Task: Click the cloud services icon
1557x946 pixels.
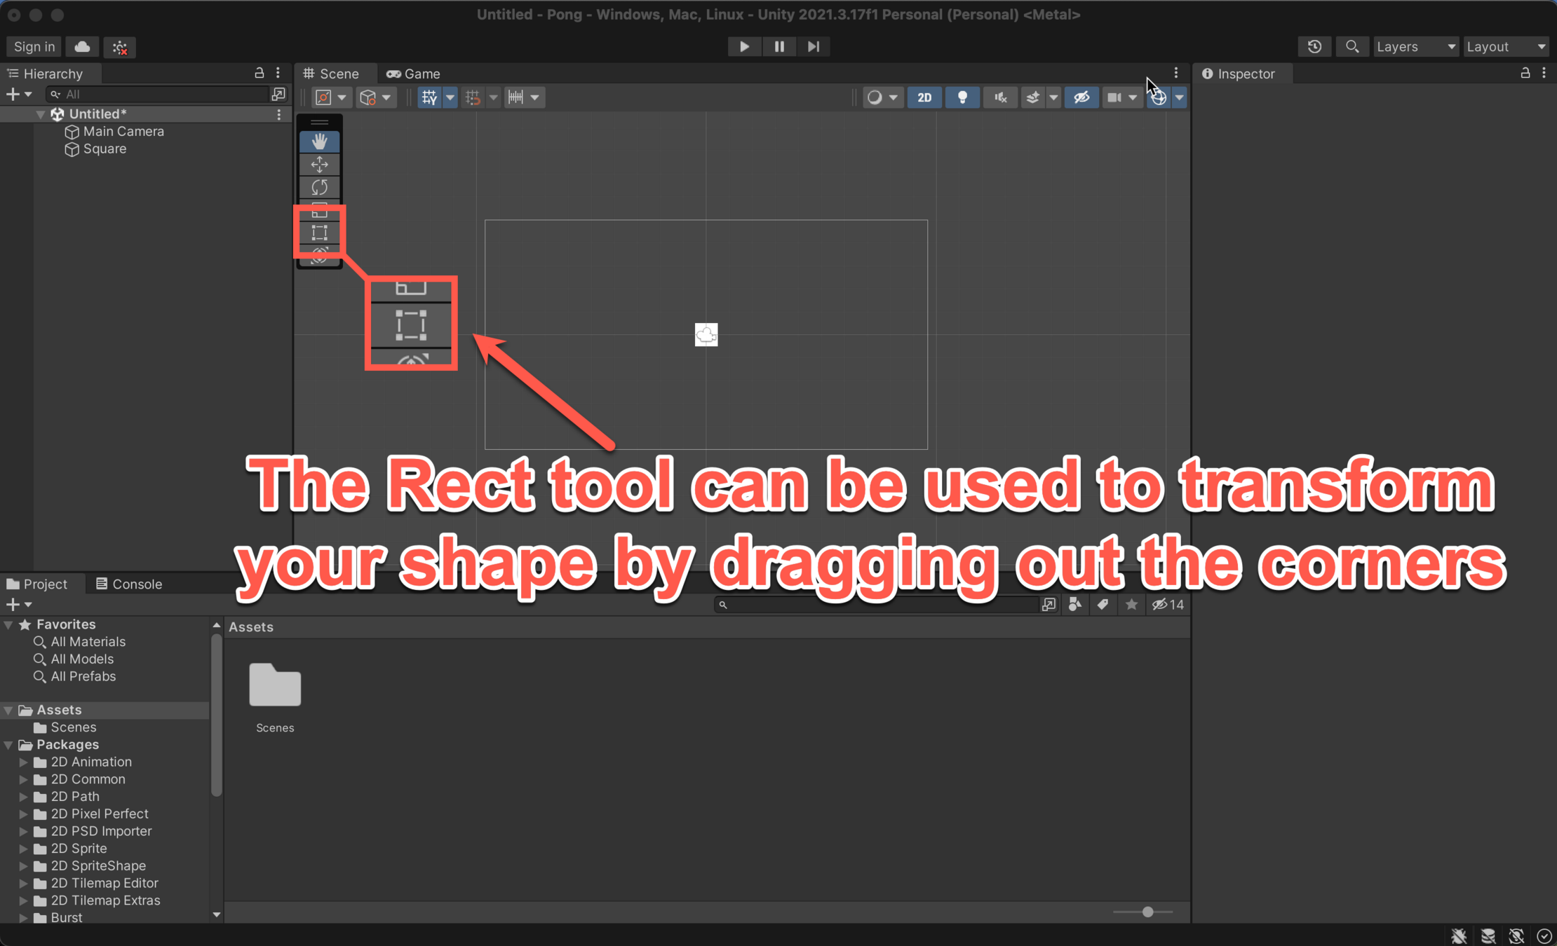Action: [82, 46]
